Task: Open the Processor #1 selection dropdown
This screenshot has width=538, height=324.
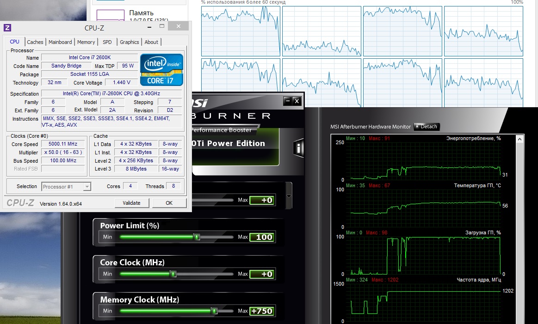Action: point(66,187)
